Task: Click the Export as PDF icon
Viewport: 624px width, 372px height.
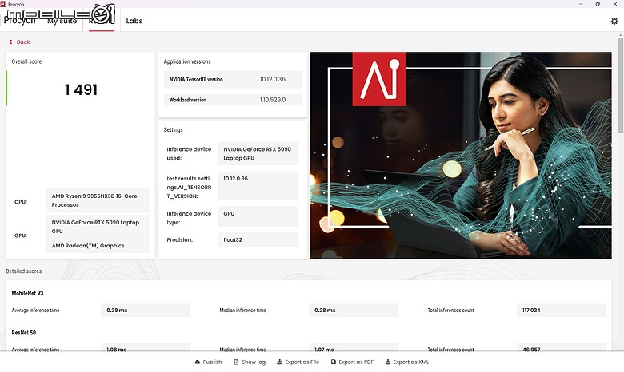Action: (334, 362)
